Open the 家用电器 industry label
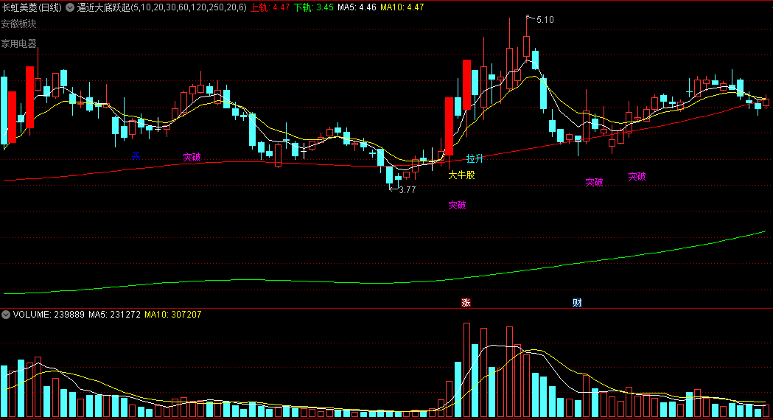Viewport: 773px width, 420px height. point(18,43)
